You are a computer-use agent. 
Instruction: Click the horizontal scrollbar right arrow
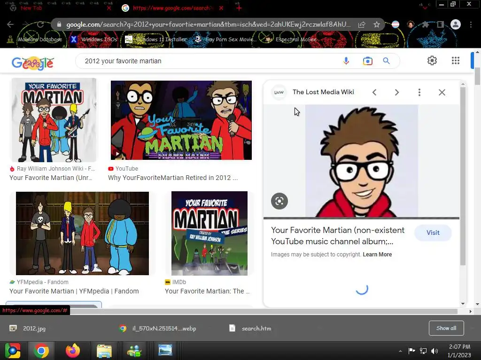[x=471, y=311]
